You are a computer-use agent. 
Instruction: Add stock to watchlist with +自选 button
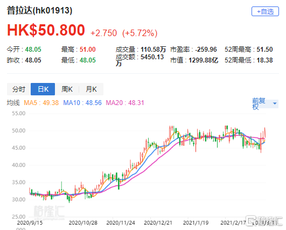(265, 11)
